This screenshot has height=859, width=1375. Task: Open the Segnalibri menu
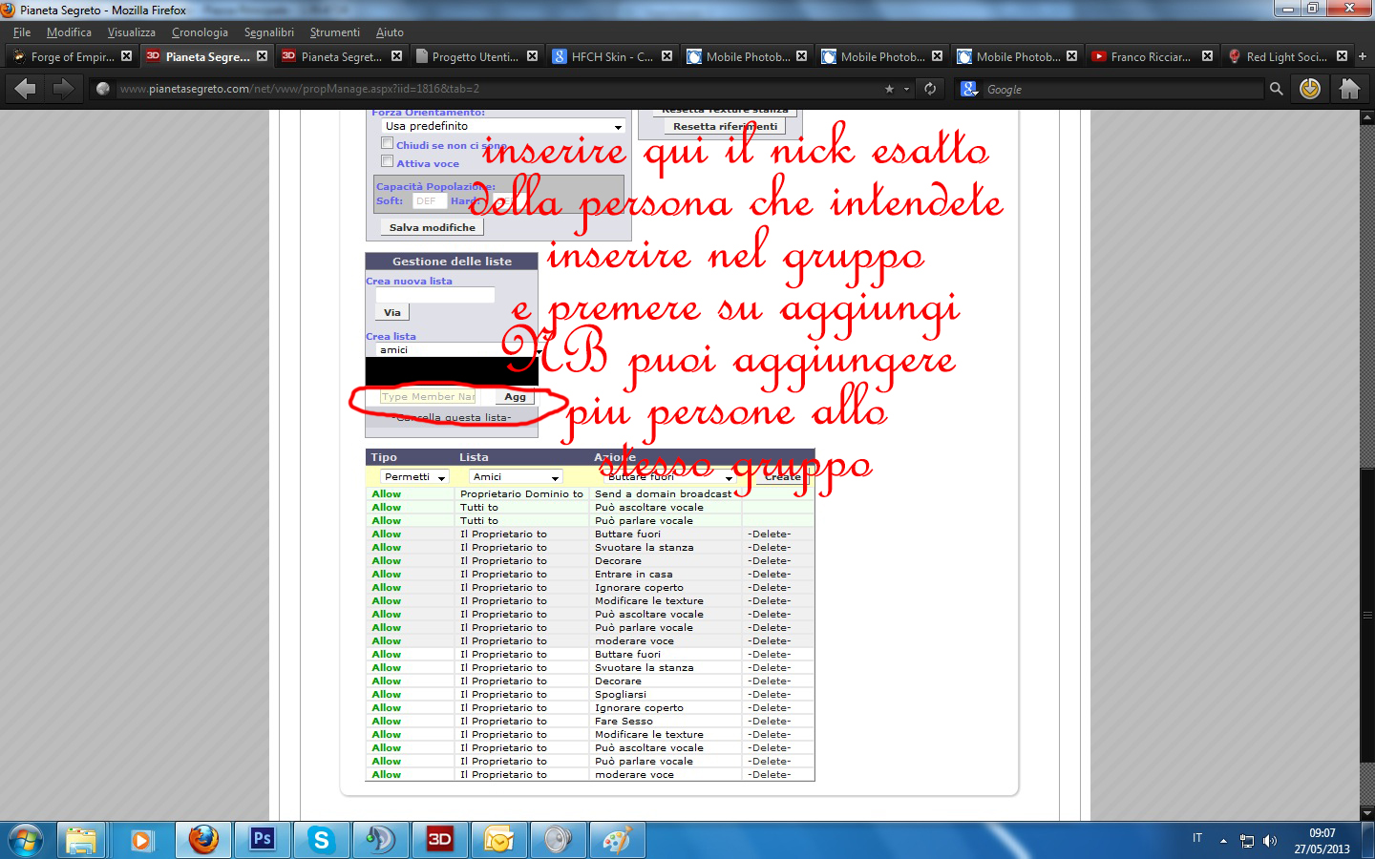[x=268, y=32]
